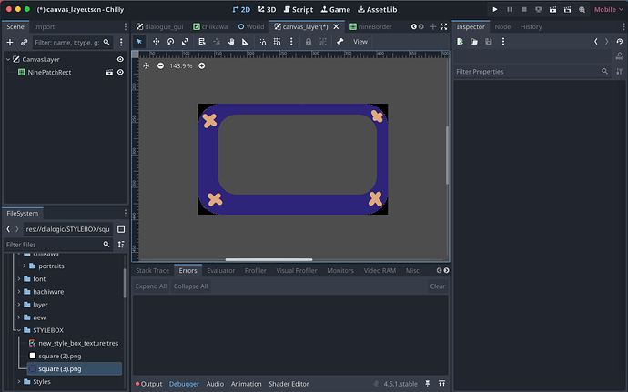The image size is (628, 392).
Task: Open the Mobile renderer dropdown
Action: [605, 9]
